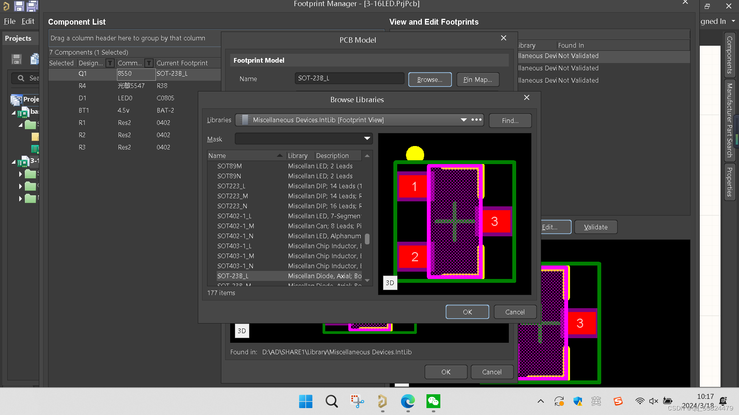The width and height of the screenshot is (739, 415).
Task: Open the Libraries dropdown list
Action: [463, 120]
